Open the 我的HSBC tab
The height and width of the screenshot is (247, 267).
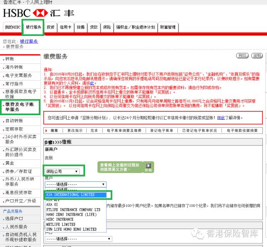tap(13, 27)
